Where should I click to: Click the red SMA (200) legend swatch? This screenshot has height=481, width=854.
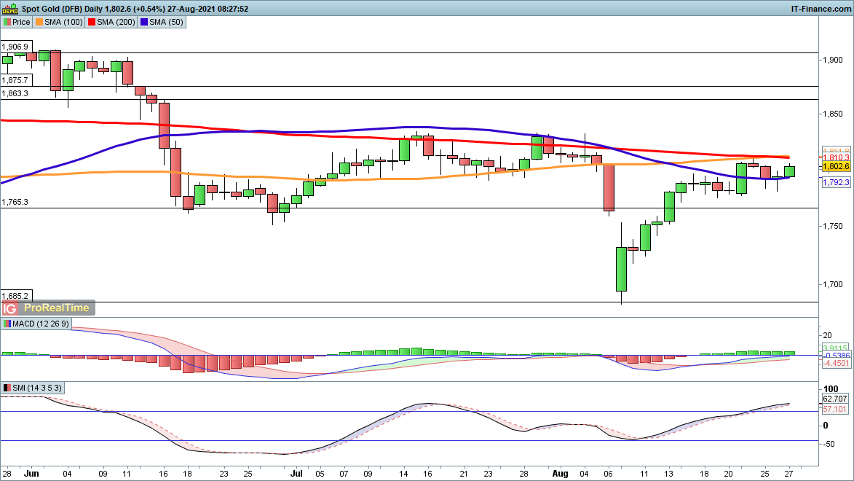(93, 23)
